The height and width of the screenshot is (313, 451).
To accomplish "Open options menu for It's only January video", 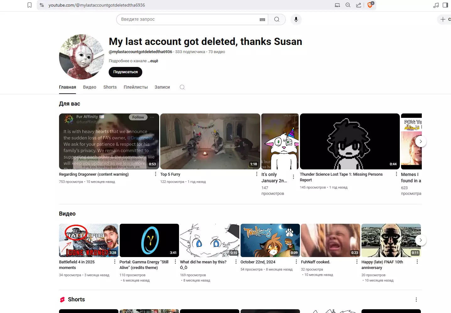I will coord(293,177).
